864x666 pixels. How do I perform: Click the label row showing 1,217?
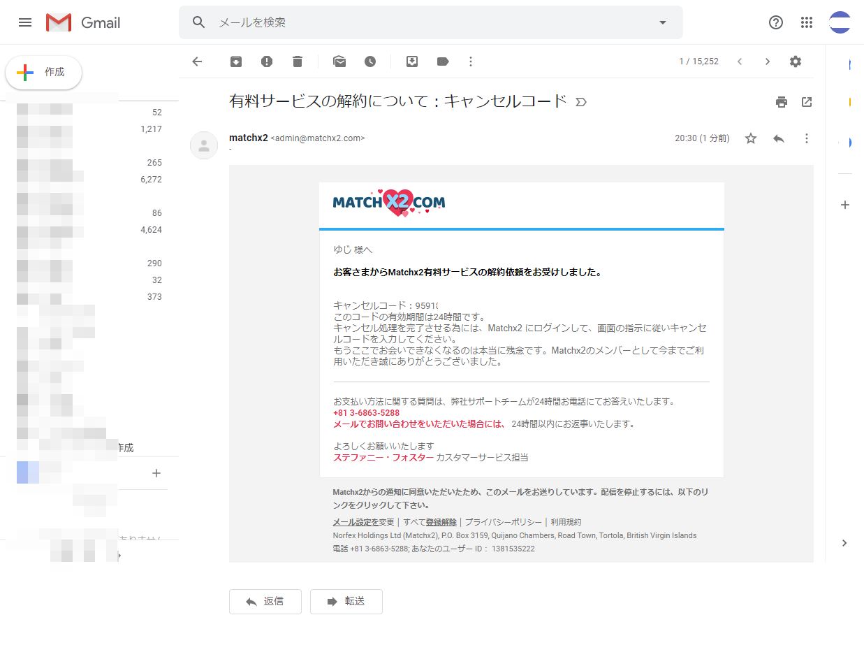coord(89,129)
